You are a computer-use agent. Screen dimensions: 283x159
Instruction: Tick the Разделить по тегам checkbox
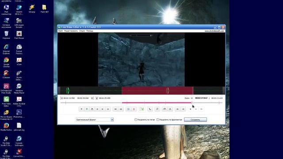click(136, 120)
